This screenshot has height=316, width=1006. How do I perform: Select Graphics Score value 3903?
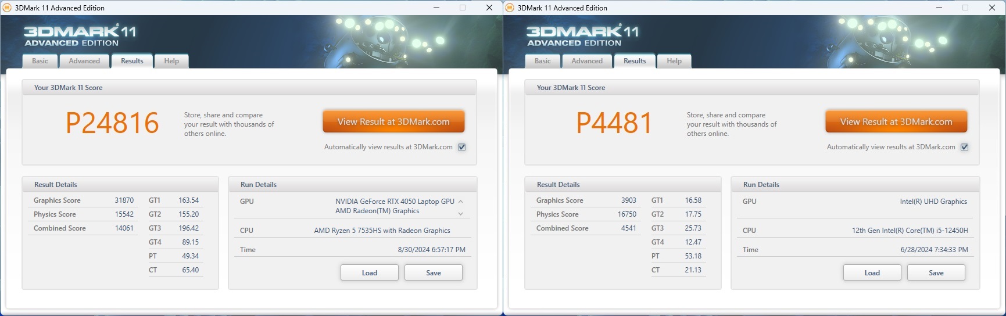pos(629,200)
